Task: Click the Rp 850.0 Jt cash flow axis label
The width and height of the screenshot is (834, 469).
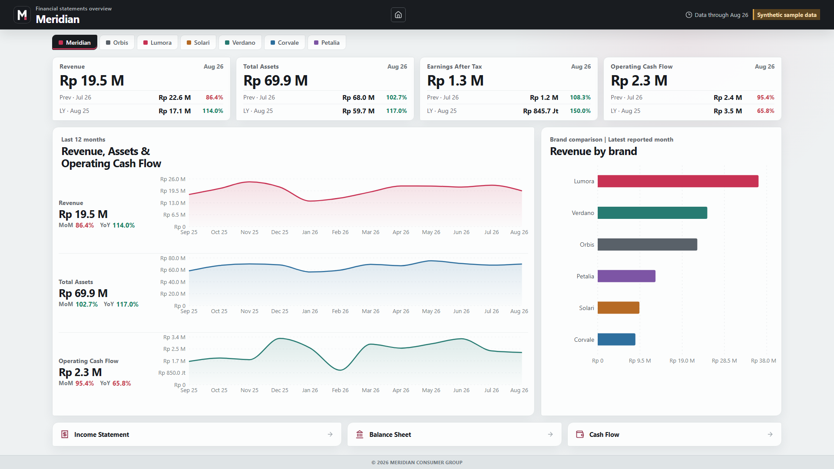Action: (x=172, y=373)
